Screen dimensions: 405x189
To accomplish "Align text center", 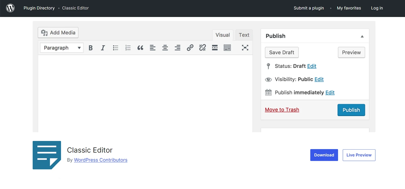I will pyautogui.click(x=165, y=48).
